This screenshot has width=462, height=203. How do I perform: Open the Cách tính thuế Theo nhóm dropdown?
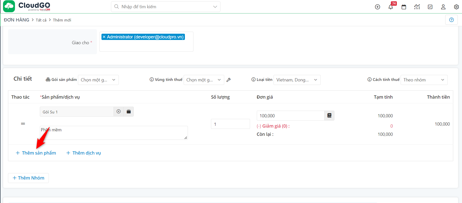pyautogui.click(x=424, y=80)
